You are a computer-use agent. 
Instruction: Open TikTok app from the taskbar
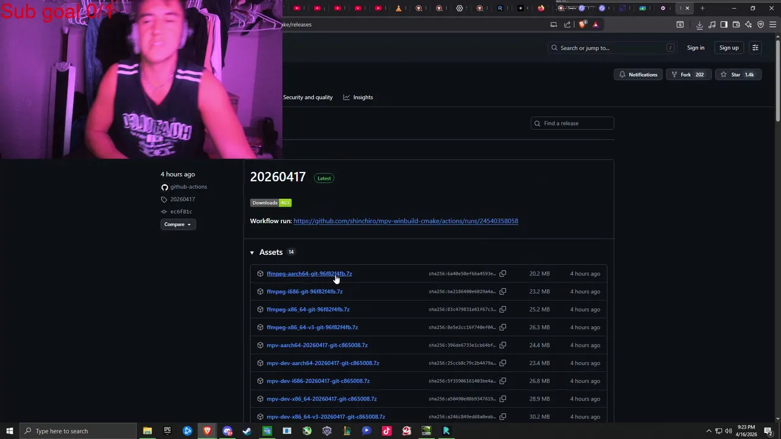point(386,431)
